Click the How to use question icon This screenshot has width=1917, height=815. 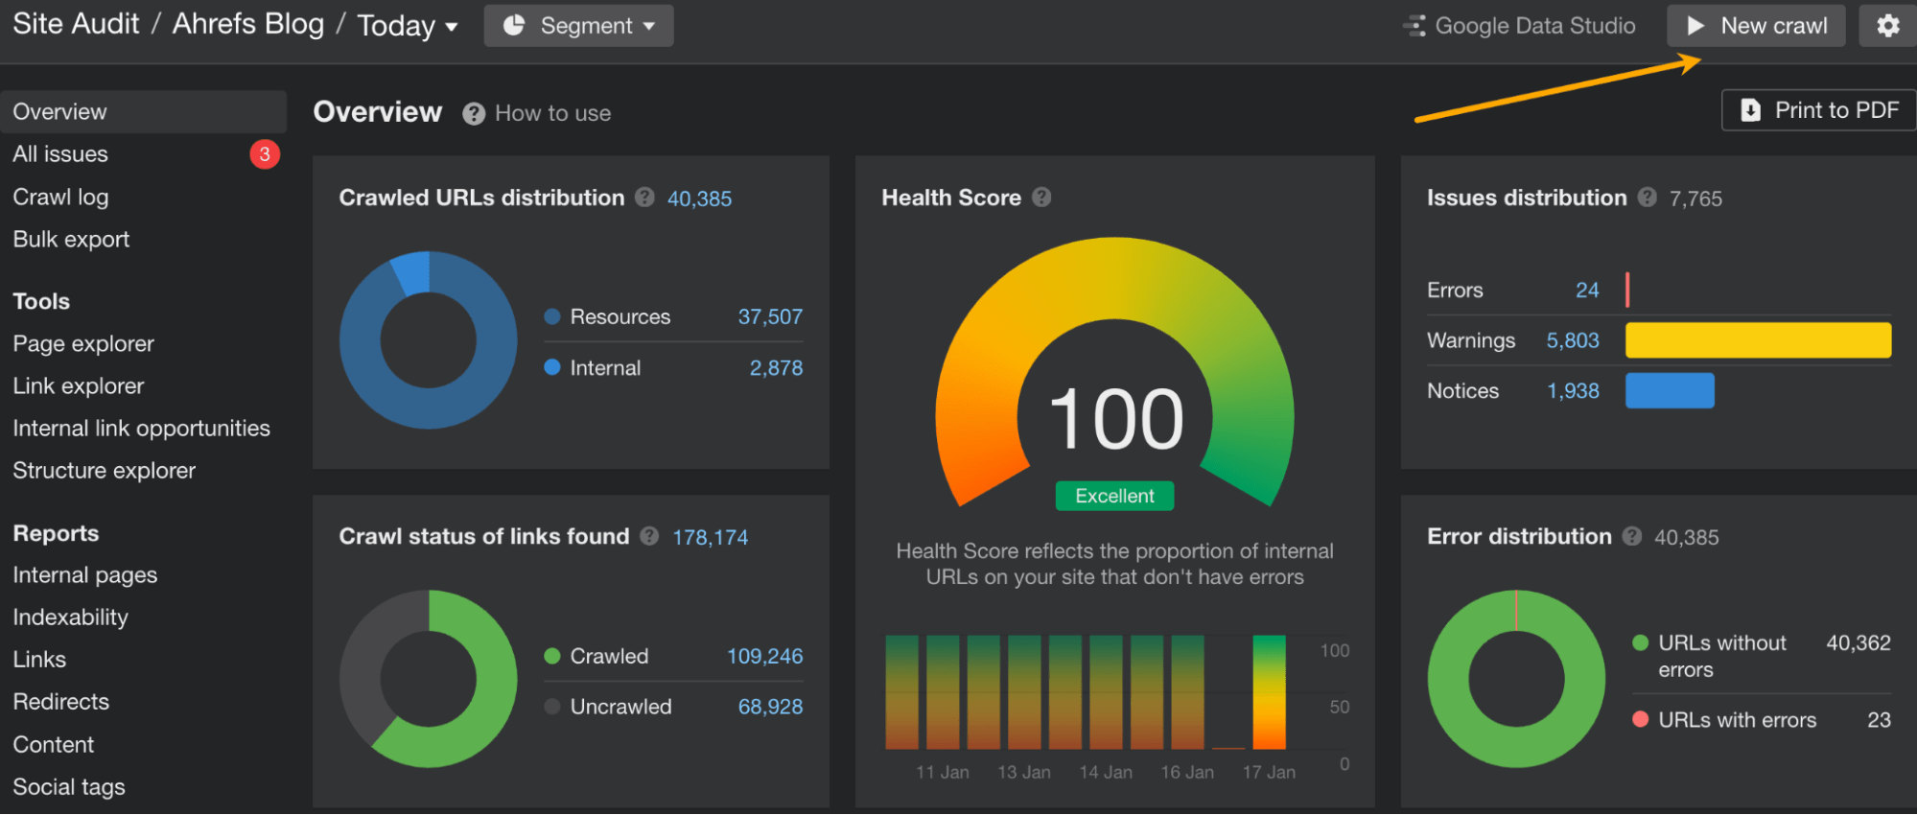(474, 114)
